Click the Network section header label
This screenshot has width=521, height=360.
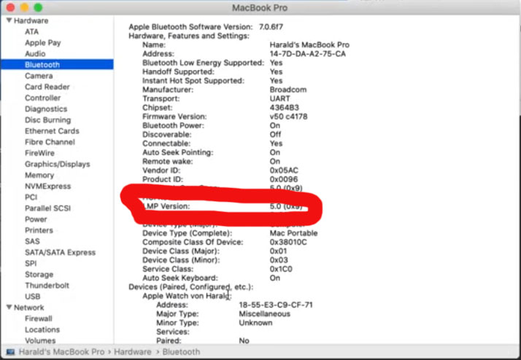pos(29,308)
